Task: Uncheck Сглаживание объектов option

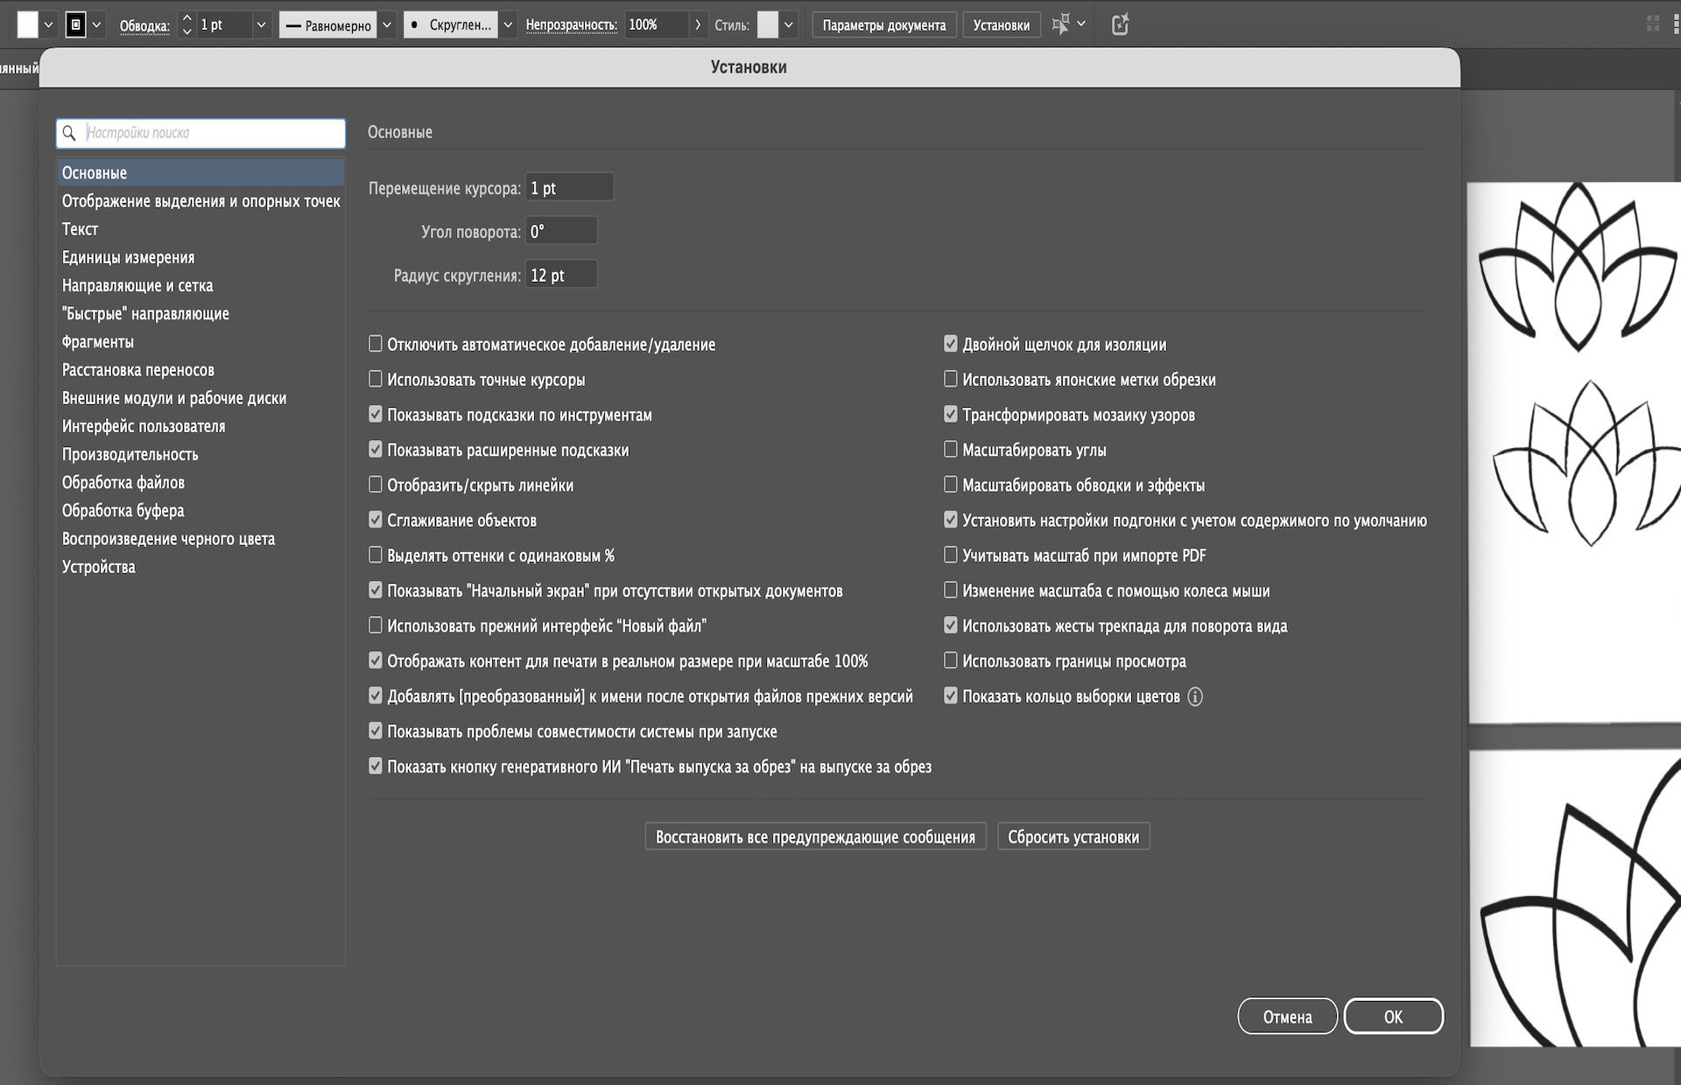Action: click(376, 520)
